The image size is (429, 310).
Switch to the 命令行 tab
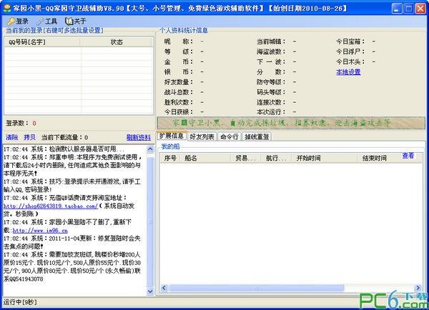coord(230,136)
